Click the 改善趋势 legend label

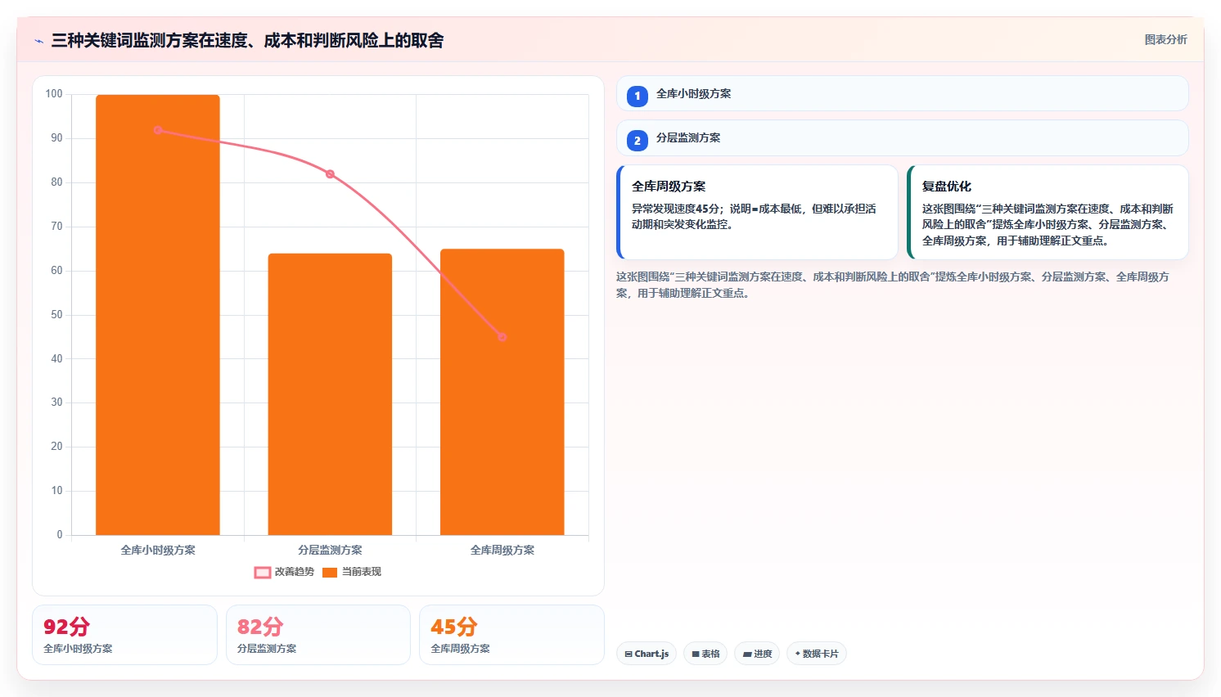tap(294, 572)
